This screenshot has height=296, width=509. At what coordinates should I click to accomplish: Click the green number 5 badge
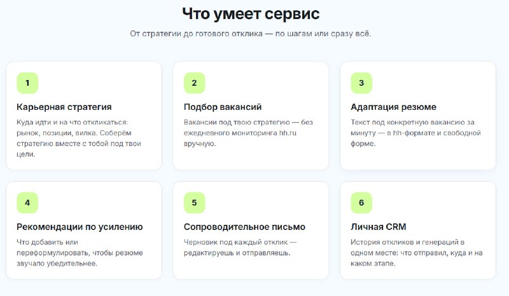click(195, 203)
